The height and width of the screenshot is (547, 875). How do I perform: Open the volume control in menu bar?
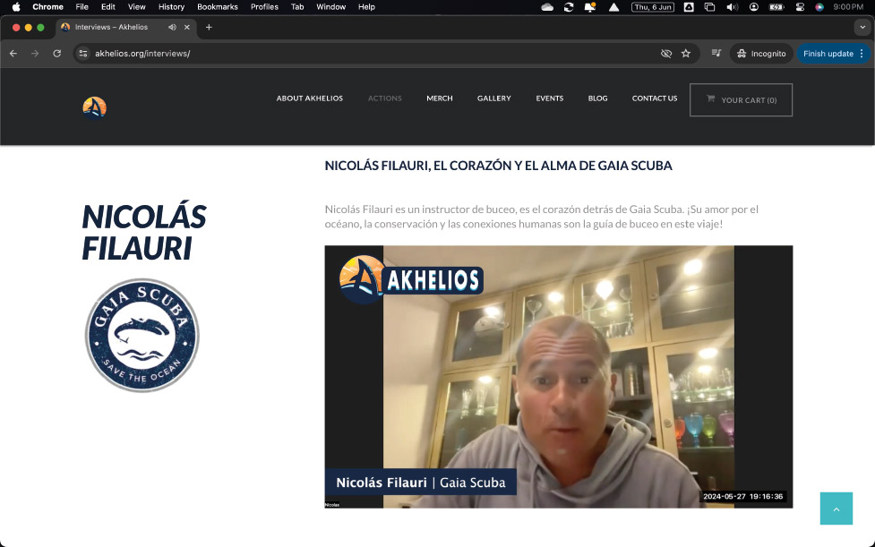coord(732,7)
